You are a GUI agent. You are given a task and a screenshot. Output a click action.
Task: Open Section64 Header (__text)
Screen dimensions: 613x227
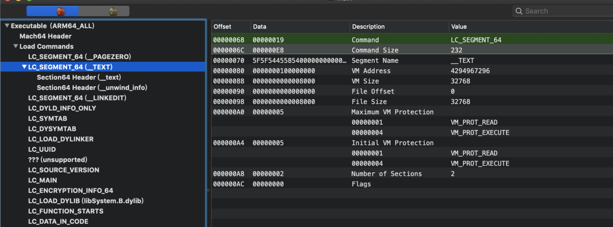pos(79,77)
